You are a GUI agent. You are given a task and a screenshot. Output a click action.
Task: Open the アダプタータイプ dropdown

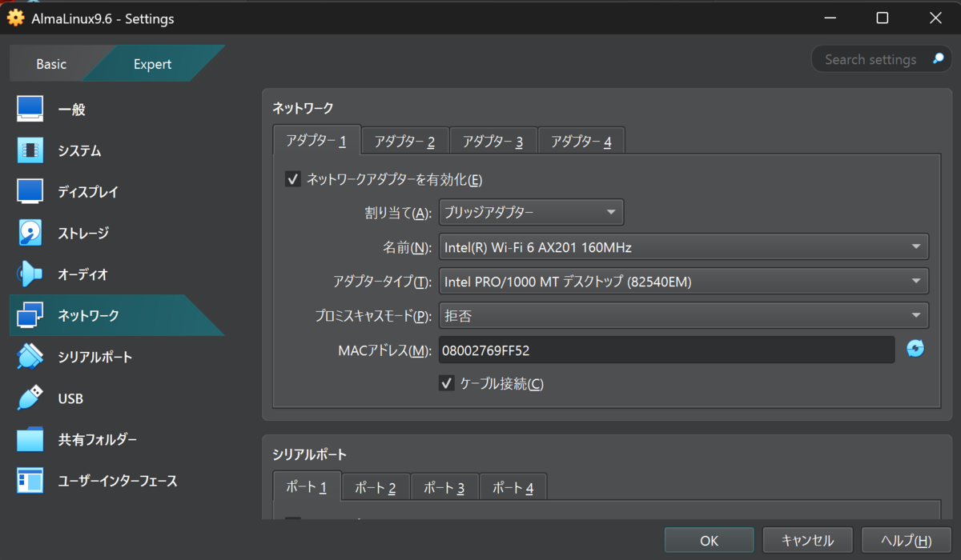(x=683, y=282)
